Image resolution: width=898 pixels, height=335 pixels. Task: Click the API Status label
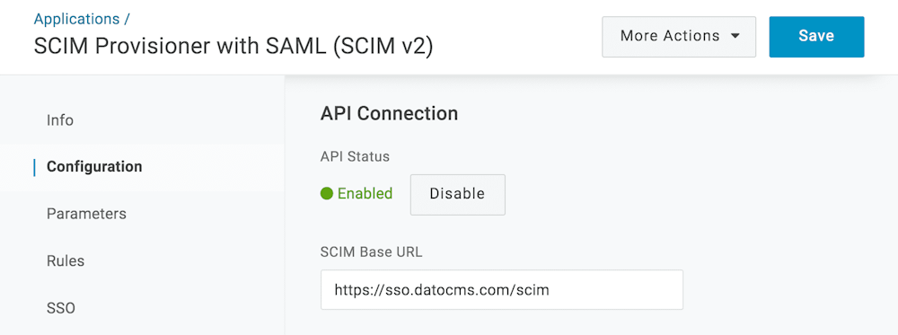355,156
